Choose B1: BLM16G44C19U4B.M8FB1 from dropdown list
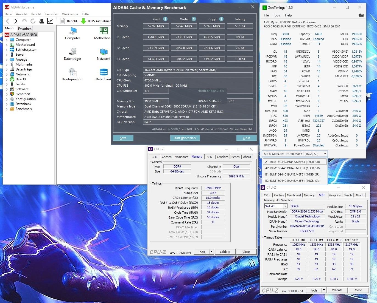This screenshot has height=303, width=377. click(x=295, y=174)
